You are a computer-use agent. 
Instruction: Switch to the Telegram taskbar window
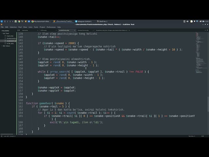pyautogui.click(x=84, y=21)
